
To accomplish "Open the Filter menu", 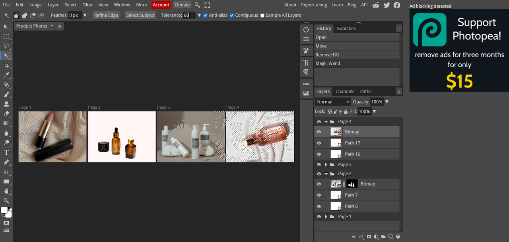I will click(87, 5).
